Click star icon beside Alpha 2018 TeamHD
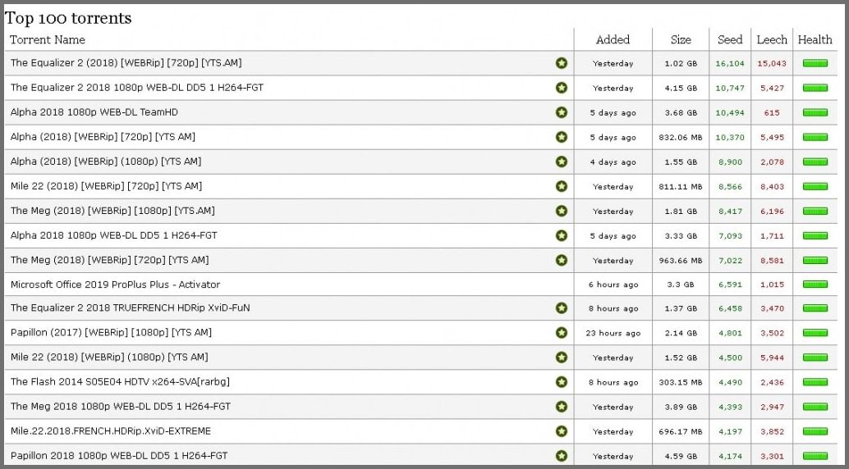Image resolution: width=849 pixels, height=469 pixels. point(562,112)
